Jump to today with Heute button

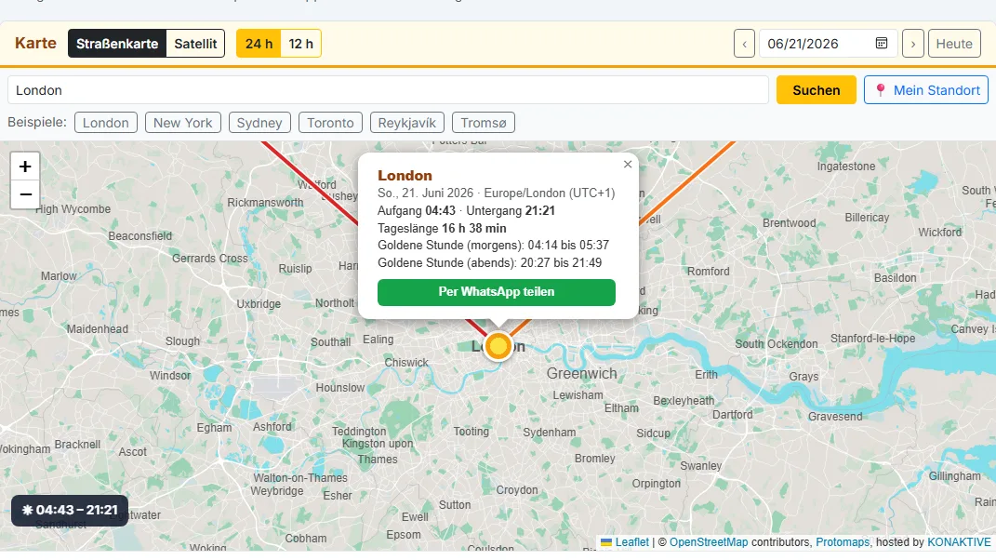(954, 44)
